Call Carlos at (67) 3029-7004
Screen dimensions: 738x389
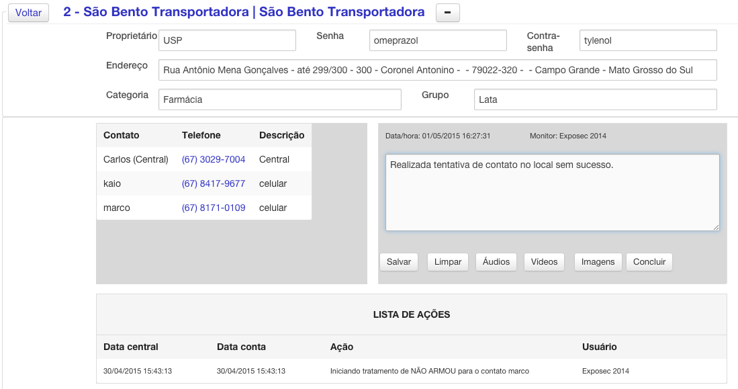[214, 159]
